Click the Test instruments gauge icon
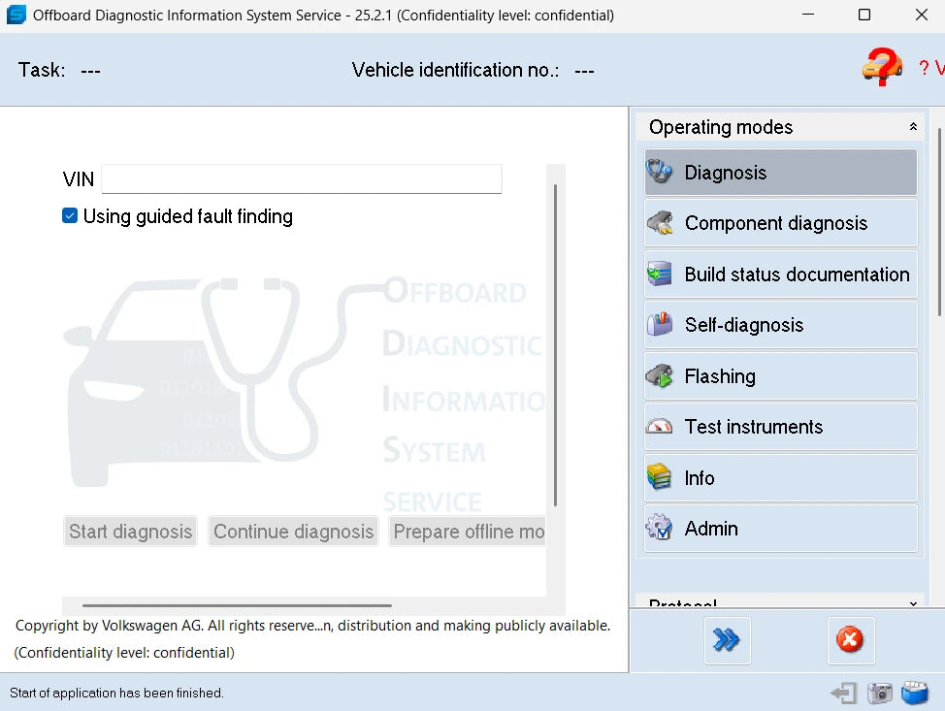The image size is (945, 711). (x=660, y=427)
